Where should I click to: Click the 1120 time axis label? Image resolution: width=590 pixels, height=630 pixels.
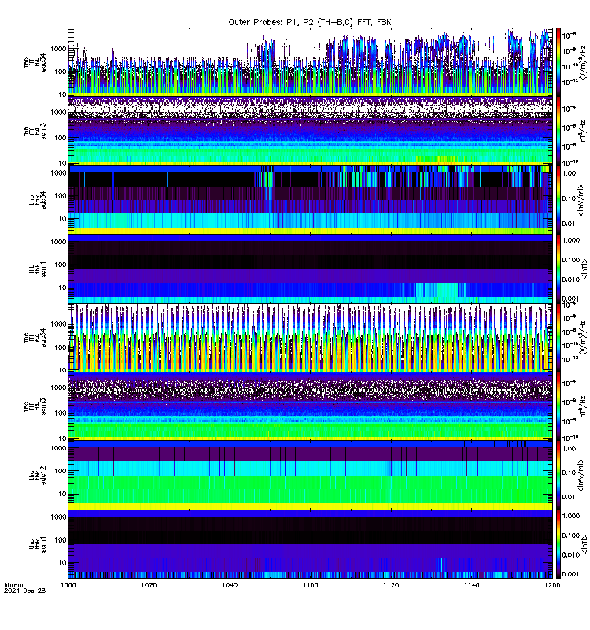tap(391, 585)
